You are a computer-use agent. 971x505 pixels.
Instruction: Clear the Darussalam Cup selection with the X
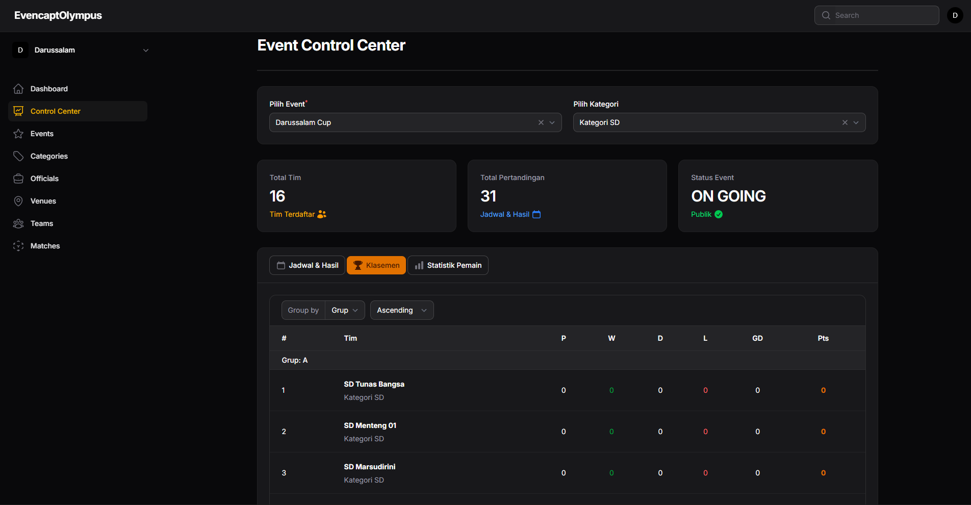click(541, 122)
